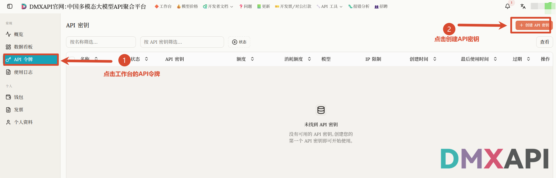Image resolution: width=556 pixels, height=178 pixels.
Task: Open the 状态 filter button
Action: pyautogui.click(x=239, y=42)
